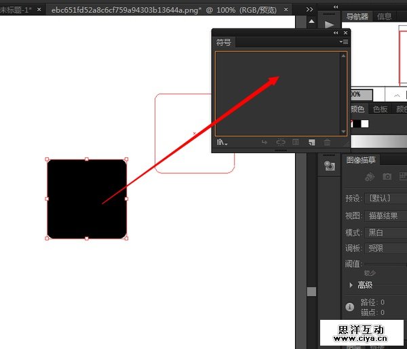Open the 信息 panel tab
407x349 pixels.
coord(384,16)
